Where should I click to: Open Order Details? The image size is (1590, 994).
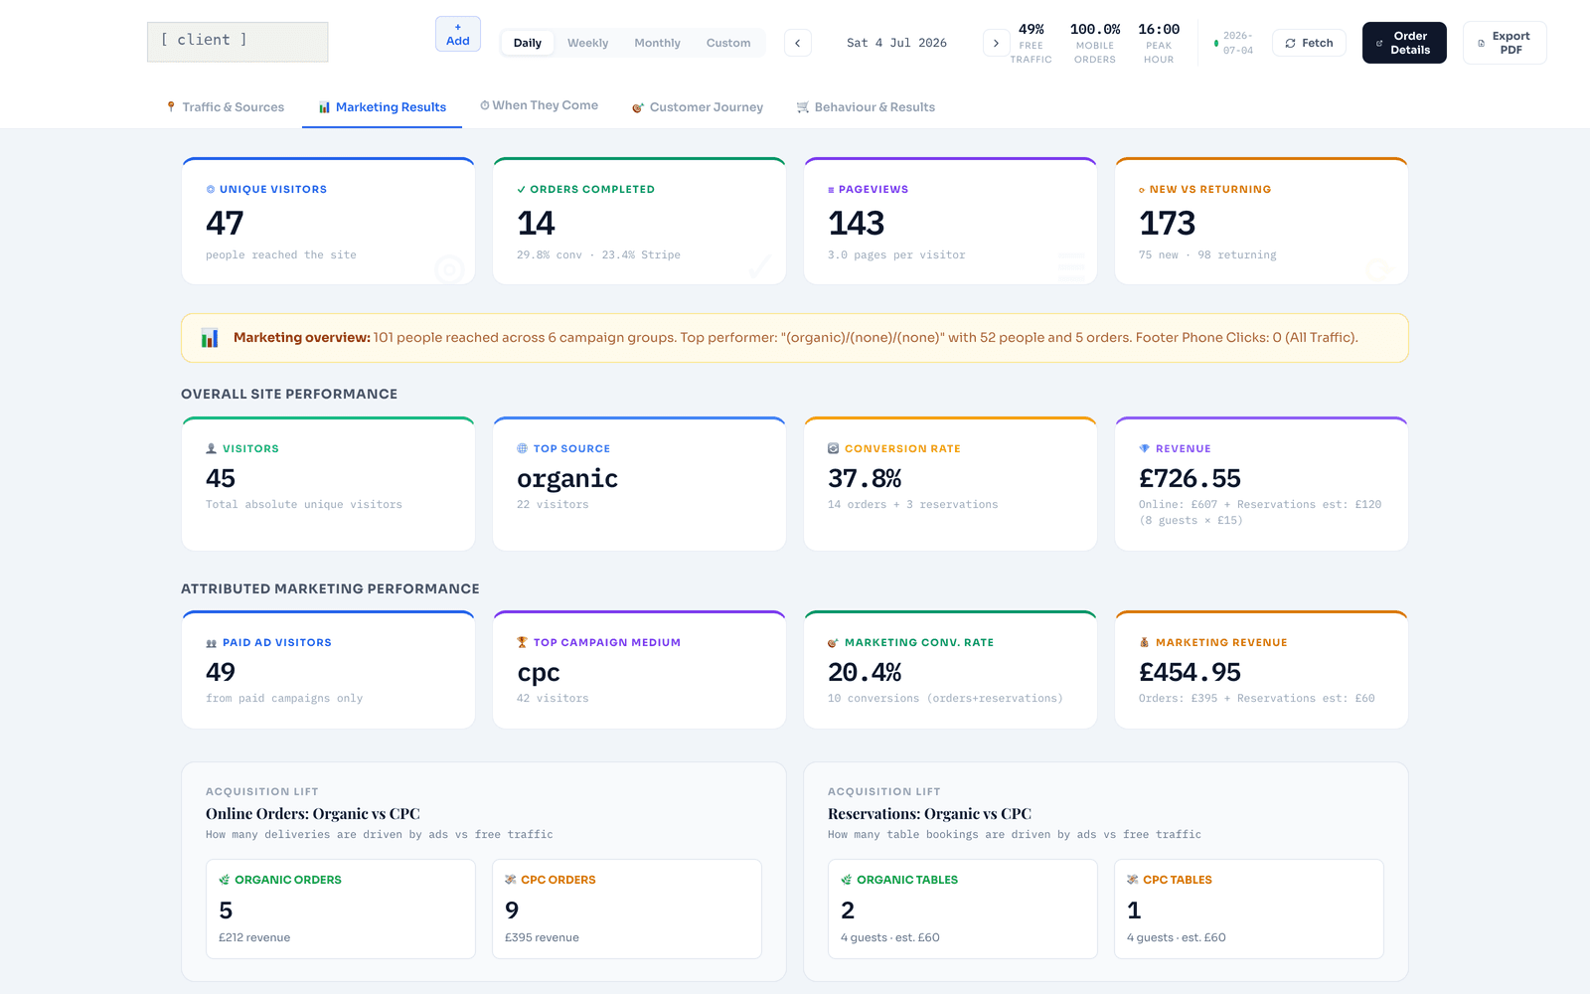1404,43
